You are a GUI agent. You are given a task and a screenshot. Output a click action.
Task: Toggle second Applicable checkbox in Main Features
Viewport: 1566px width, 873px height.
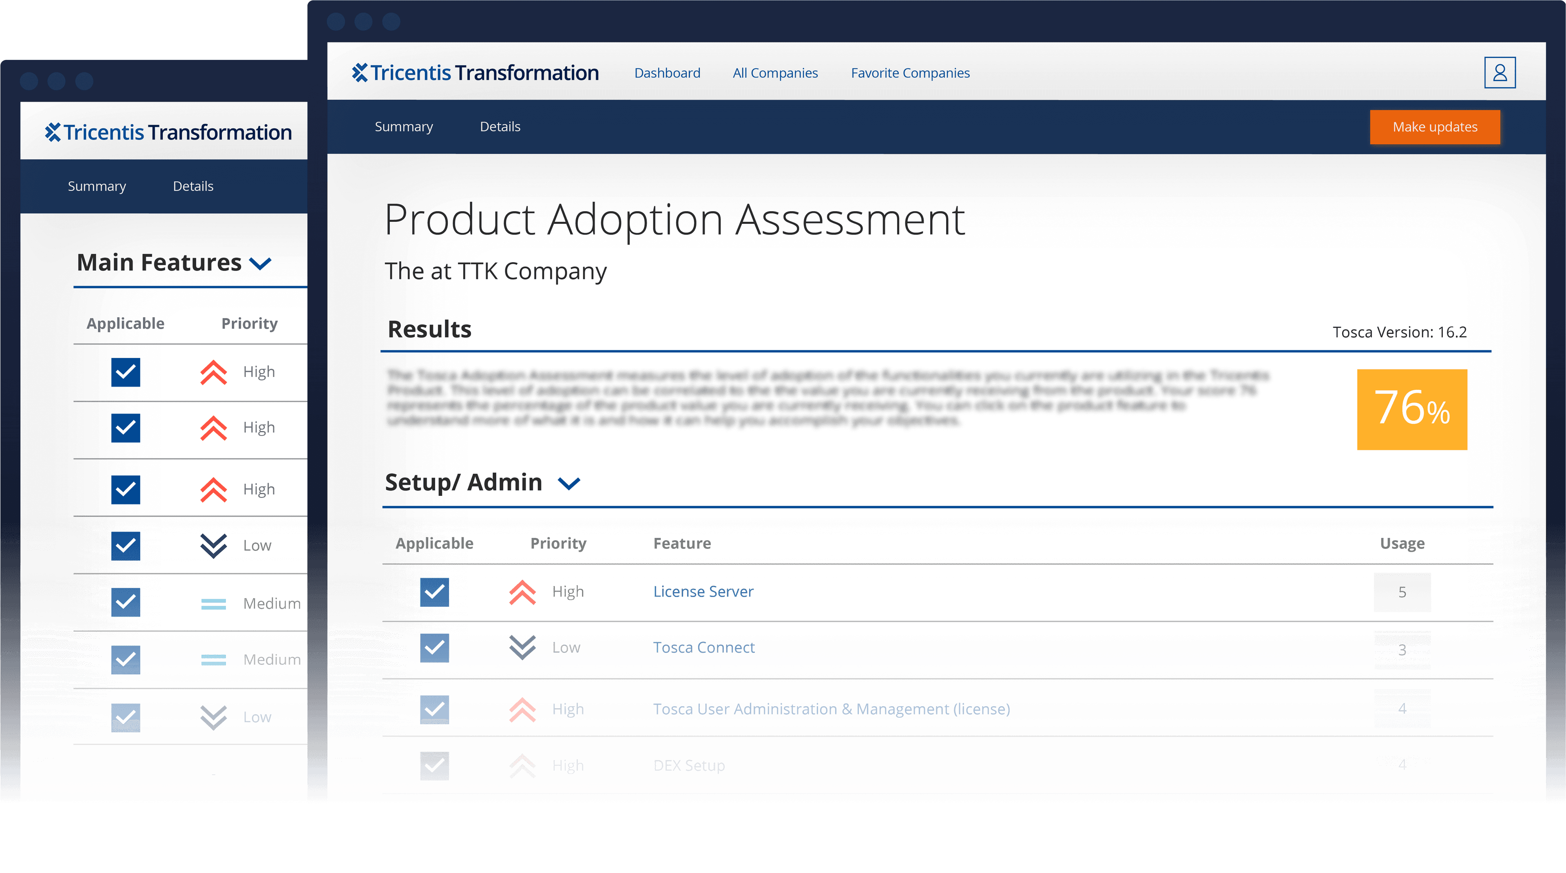(126, 428)
